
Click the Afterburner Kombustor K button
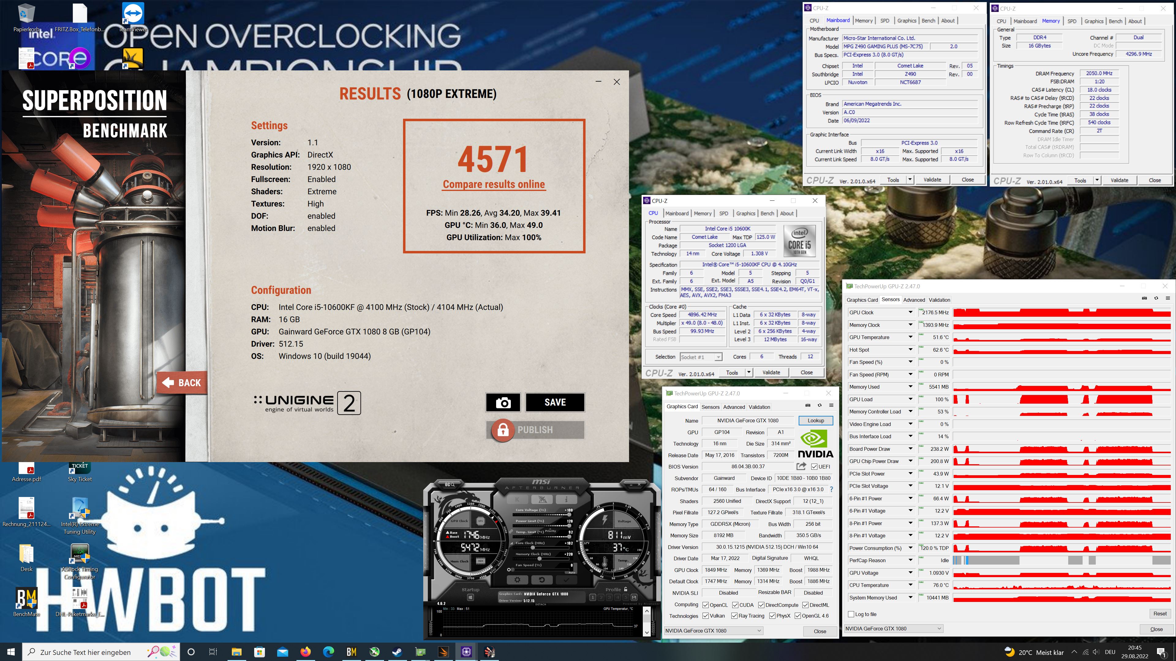(x=517, y=499)
